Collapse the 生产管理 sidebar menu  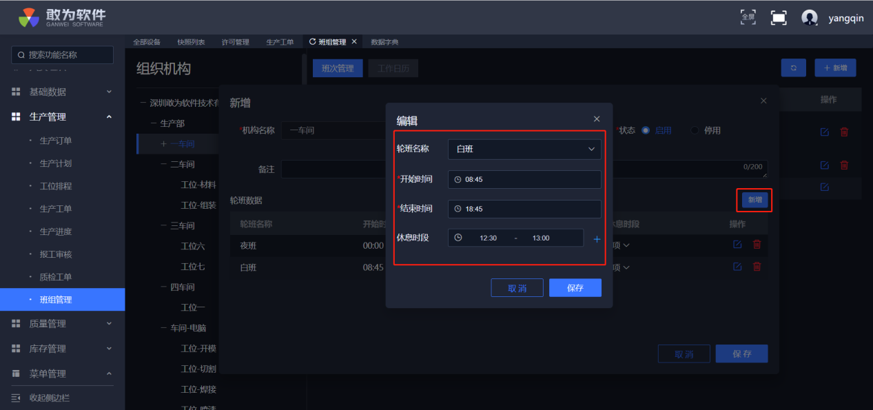coord(109,116)
